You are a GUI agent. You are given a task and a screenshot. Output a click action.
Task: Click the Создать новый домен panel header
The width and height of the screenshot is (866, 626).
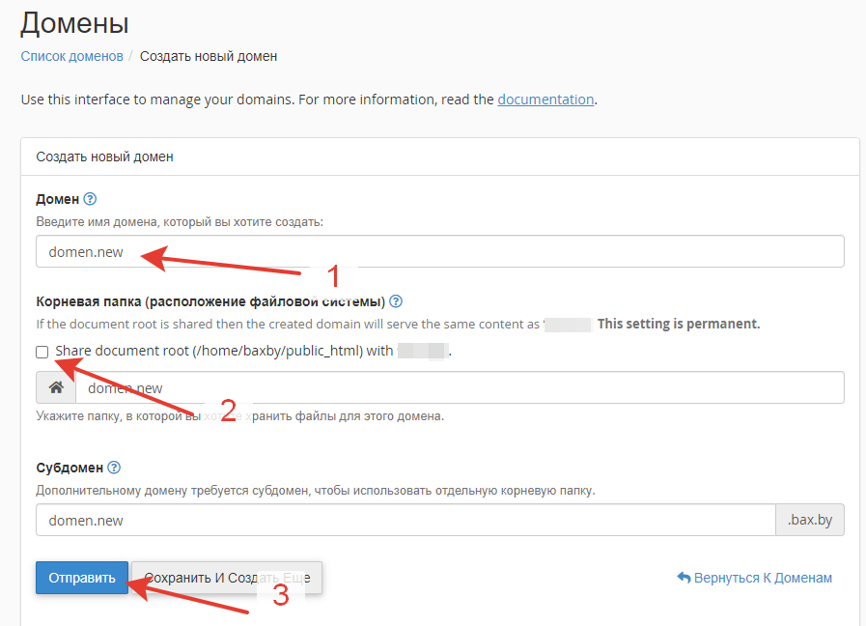pyautogui.click(x=439, y=156)
